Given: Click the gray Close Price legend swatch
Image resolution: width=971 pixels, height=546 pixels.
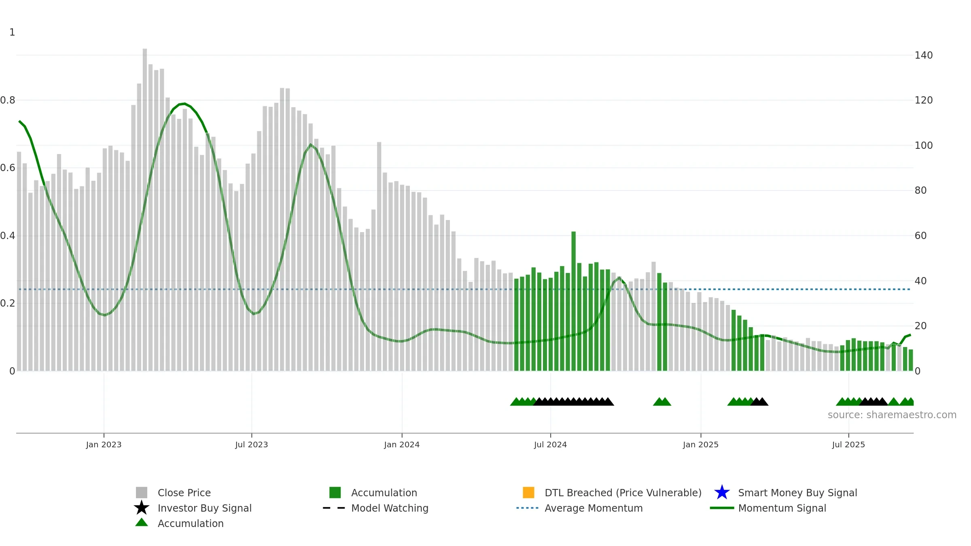Looking at the screenshot, I should [142, 493].
